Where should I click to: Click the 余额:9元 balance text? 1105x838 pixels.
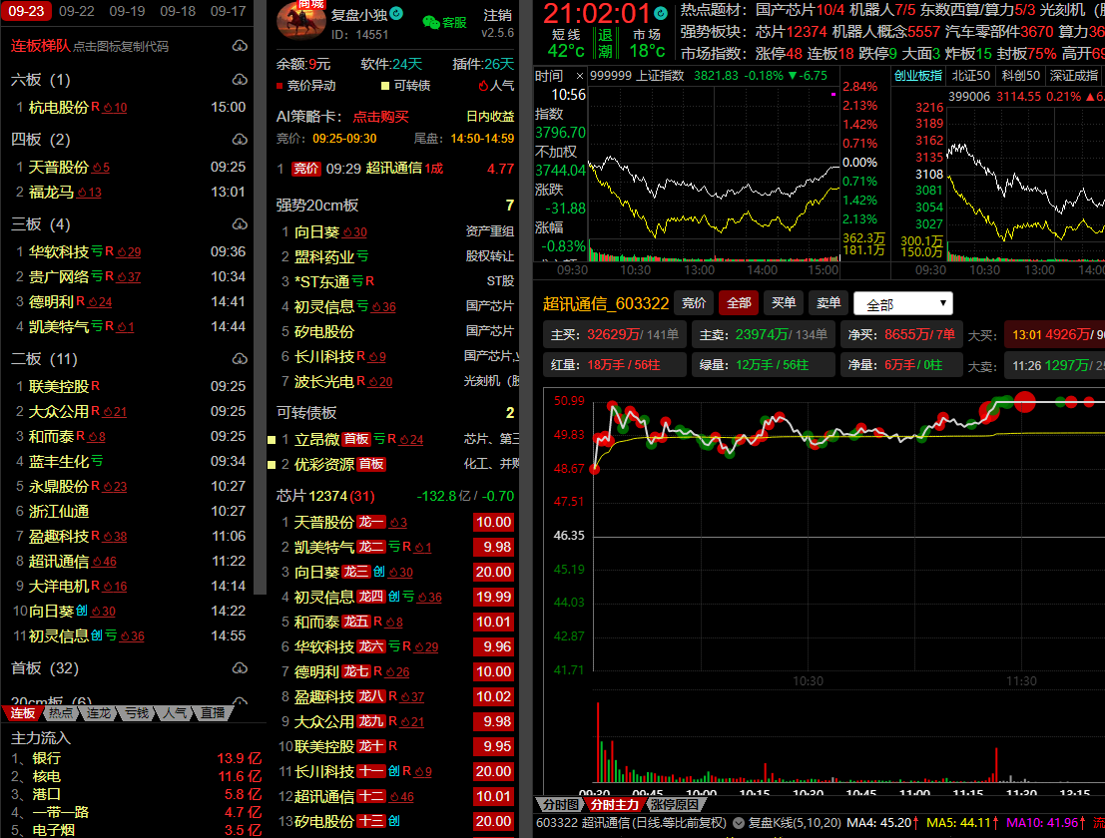(303, 64)
